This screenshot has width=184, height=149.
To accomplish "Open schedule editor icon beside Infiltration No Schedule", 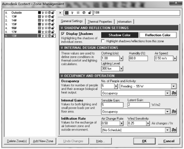I will 174,130.
